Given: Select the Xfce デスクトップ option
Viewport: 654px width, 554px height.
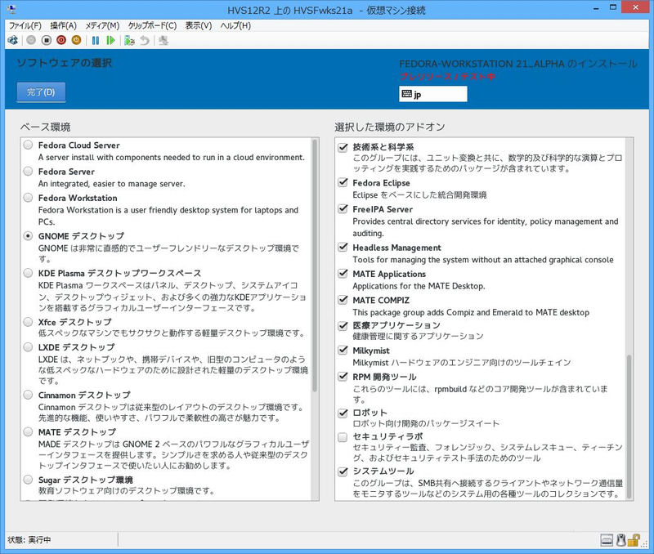Looking at the screenshot, I should click(28, 322).
